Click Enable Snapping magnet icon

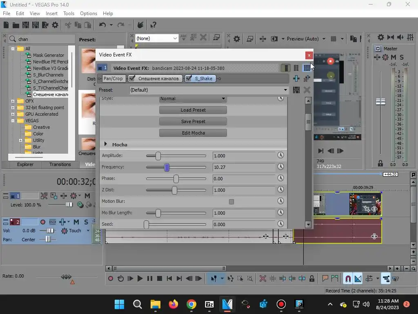tap(348, 279)
